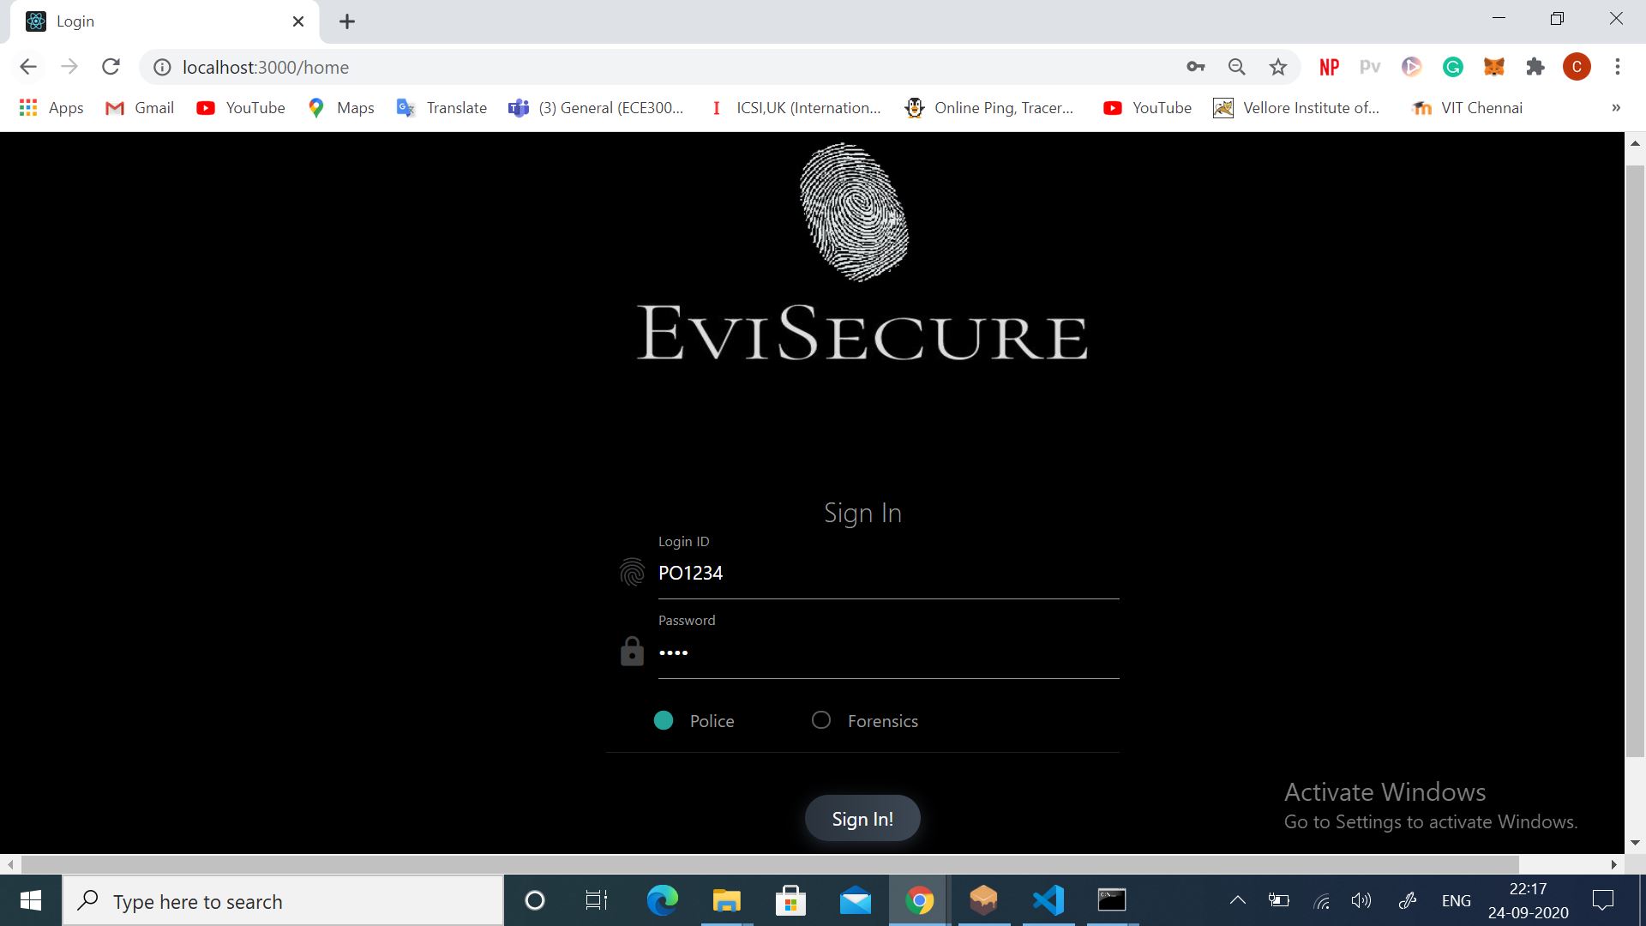1646x926 pixels.
Task: Open a new browser tab
Action: point(346,21)
